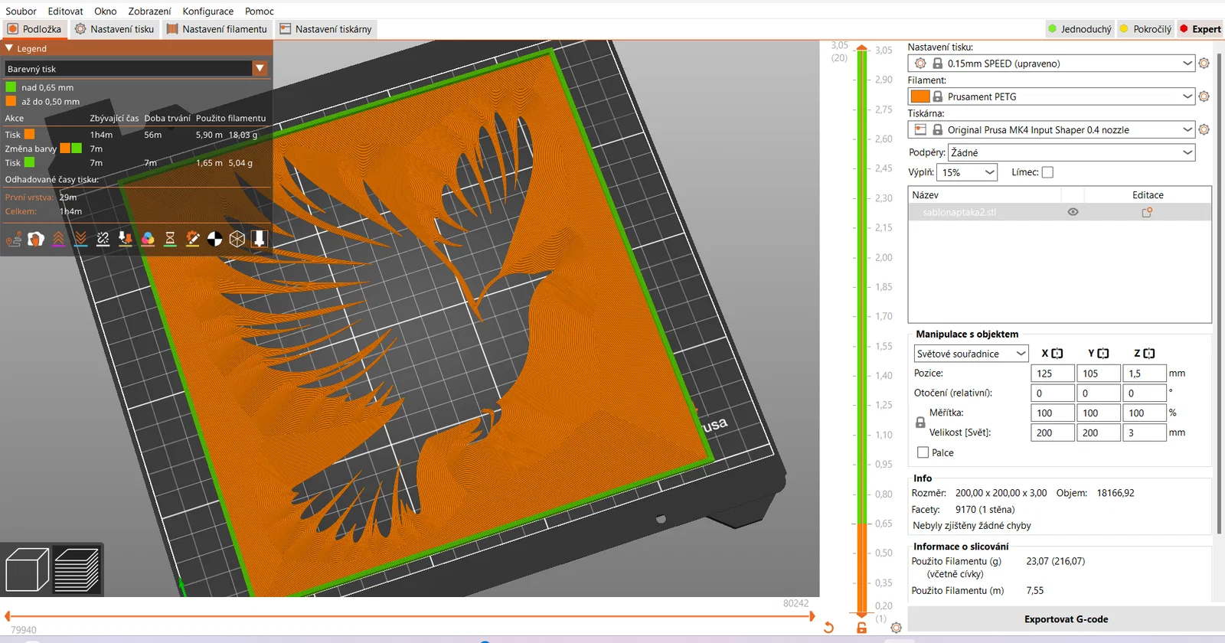
Task: Open vertical slider settings cog icon
Action: (x=896, y=628)
